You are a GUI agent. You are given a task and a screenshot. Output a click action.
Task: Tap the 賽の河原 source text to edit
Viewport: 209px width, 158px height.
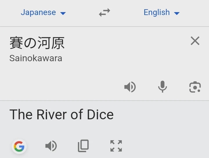(x=37, y=43)
